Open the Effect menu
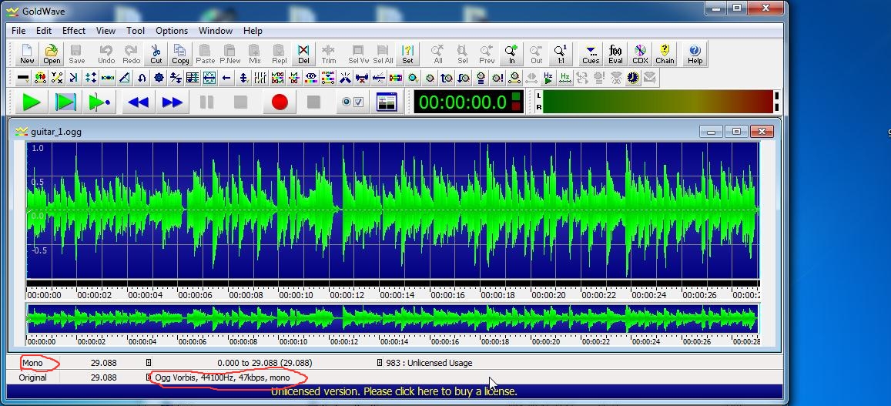 [74, 31]
